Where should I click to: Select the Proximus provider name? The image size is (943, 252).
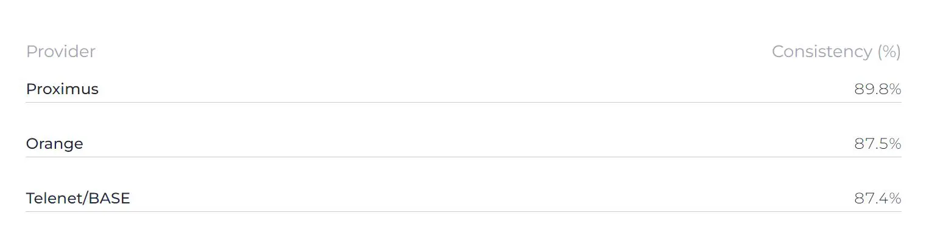coord(62,89)
